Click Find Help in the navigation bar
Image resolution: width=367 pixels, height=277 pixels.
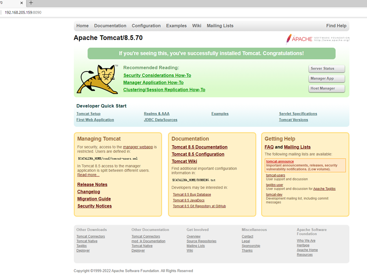[x=336, y=26]
